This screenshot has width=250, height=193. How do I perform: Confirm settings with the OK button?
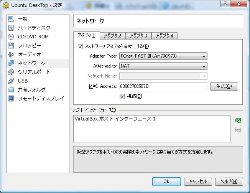(166, 181)
